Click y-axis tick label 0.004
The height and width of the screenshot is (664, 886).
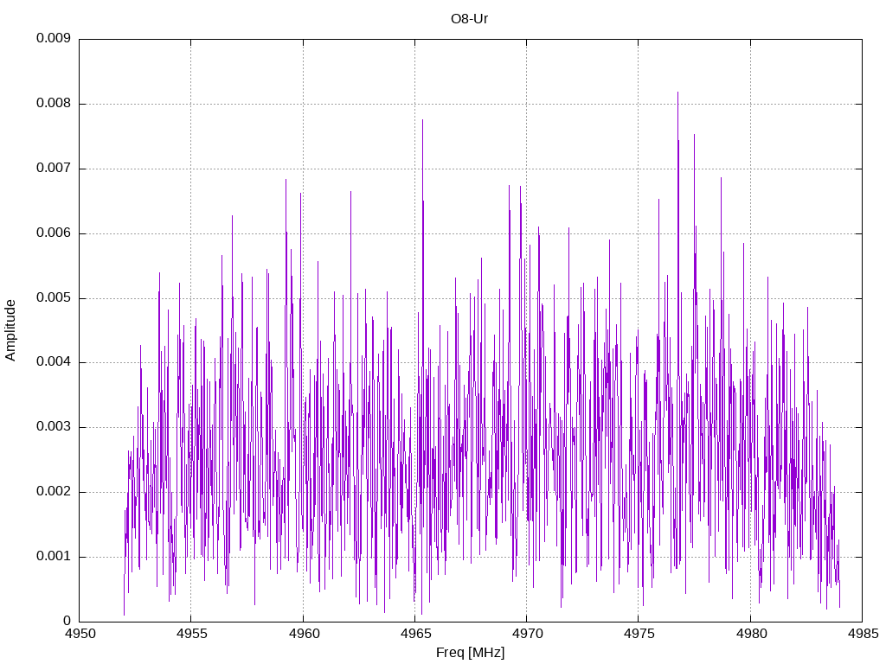[54, 362]
